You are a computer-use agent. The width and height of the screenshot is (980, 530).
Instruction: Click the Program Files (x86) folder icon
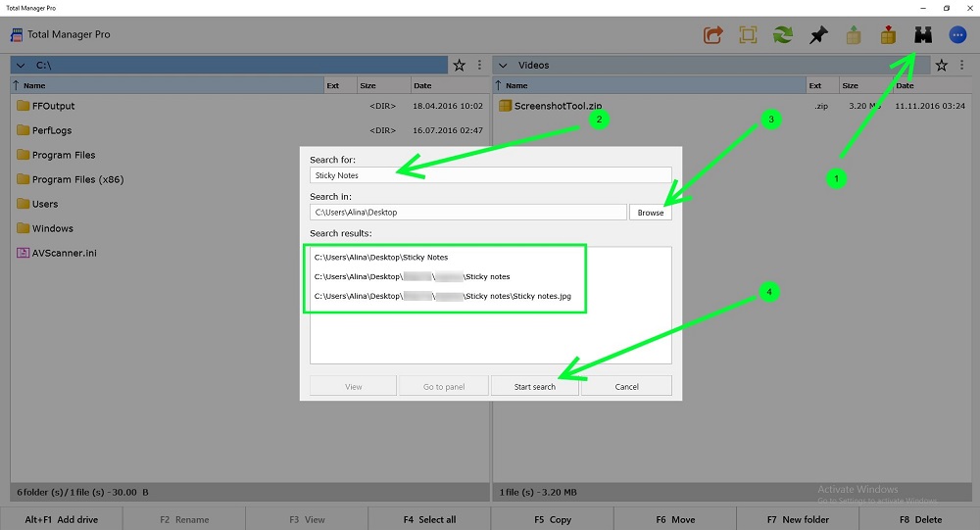(x=24, y=179)
